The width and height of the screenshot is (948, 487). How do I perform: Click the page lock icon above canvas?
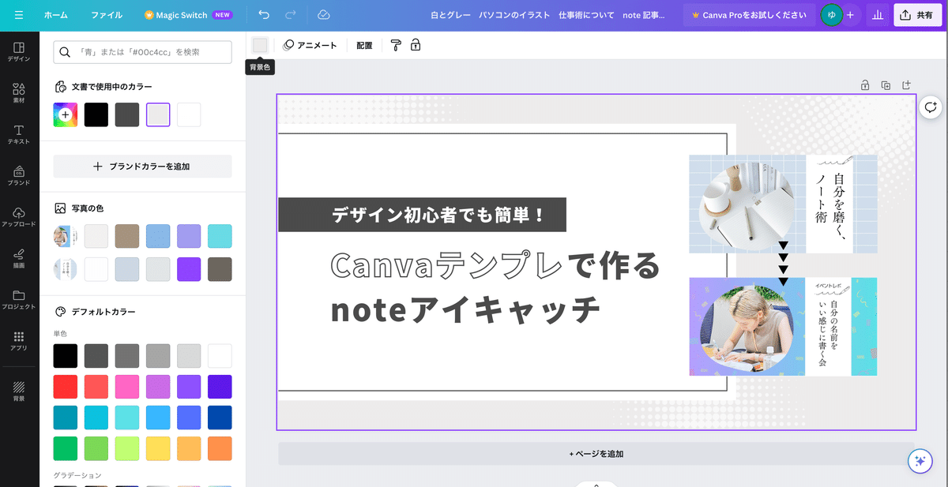click(x=865, y=85)
